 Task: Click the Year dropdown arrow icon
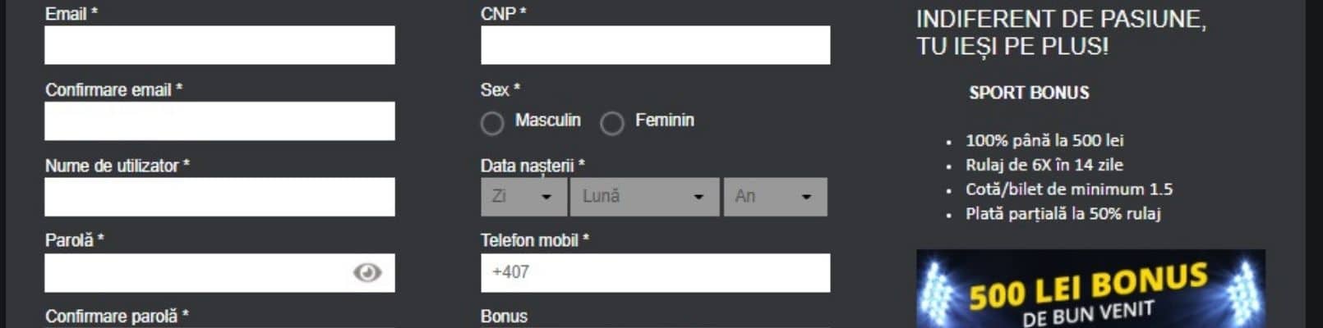[x=806, y=197]
